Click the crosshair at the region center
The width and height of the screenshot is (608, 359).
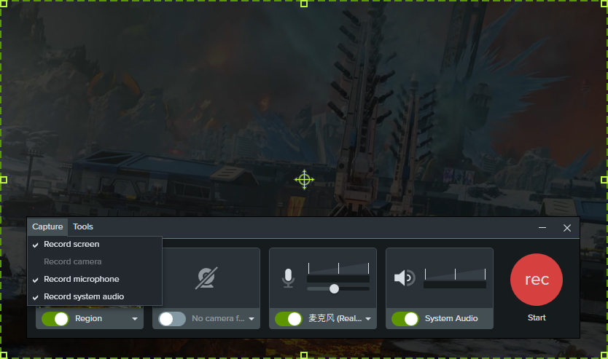304,179
